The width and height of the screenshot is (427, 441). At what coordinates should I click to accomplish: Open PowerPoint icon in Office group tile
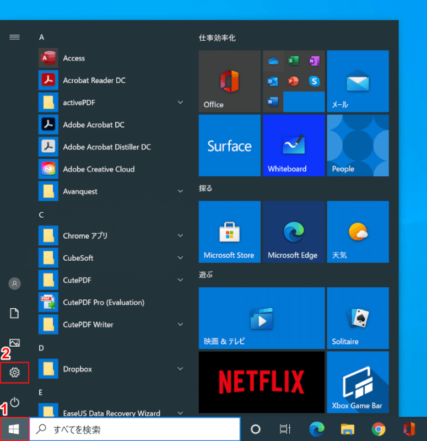click(x=294, y=82)
